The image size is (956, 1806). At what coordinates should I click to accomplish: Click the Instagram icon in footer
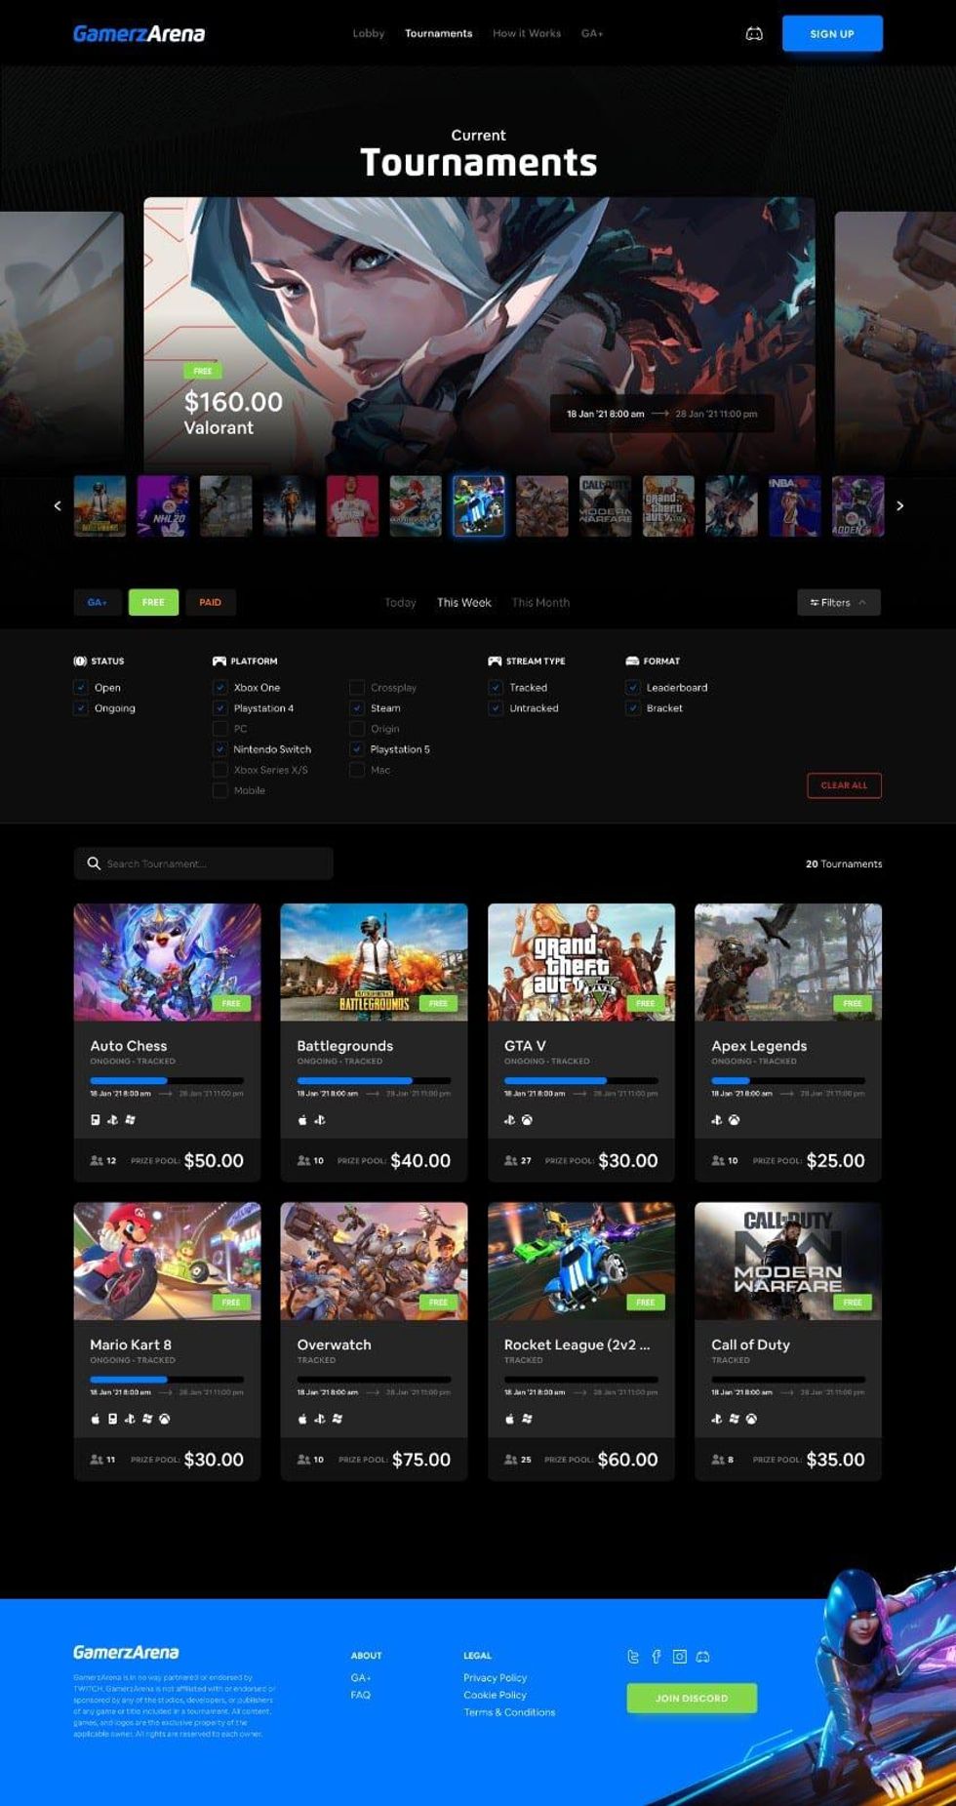tap(680, 1657)
